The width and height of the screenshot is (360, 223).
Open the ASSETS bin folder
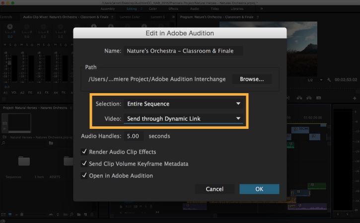68,161
